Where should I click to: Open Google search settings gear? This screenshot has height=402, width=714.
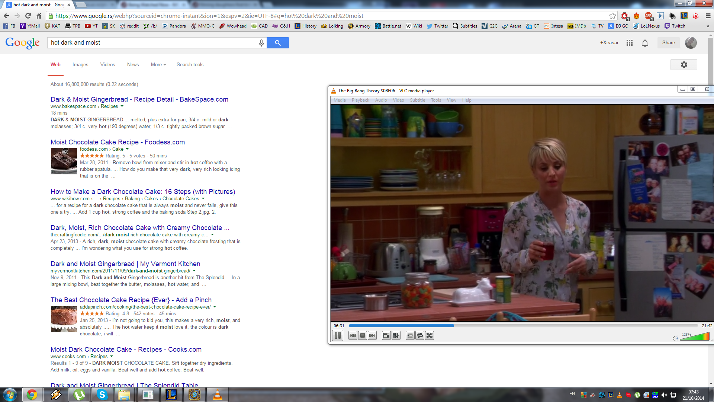(x=684, y=65)
